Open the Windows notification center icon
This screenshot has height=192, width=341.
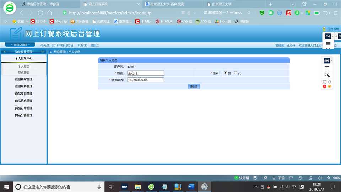point(332,187)
